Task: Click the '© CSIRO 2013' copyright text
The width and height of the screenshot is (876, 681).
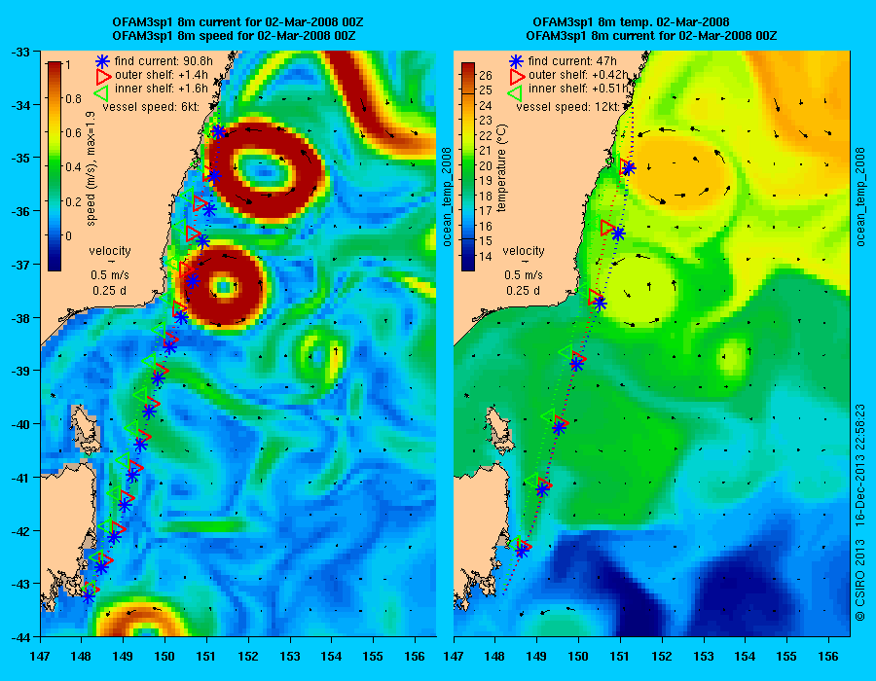Action: (x=860, y=580)
